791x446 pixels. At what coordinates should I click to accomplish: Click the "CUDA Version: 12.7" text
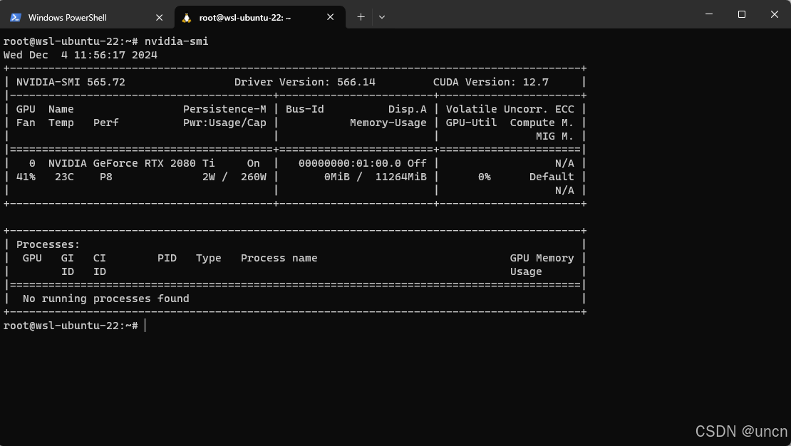[491, 82]
